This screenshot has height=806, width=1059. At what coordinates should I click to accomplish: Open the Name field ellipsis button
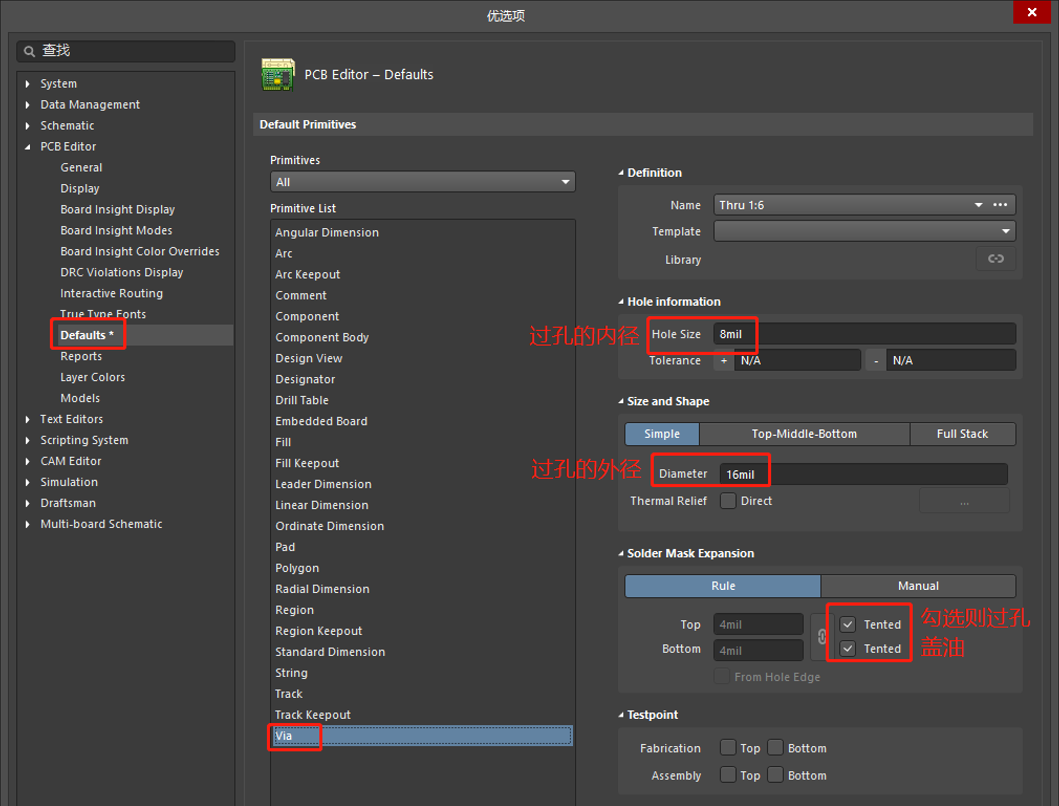[x=1000, y=205]
